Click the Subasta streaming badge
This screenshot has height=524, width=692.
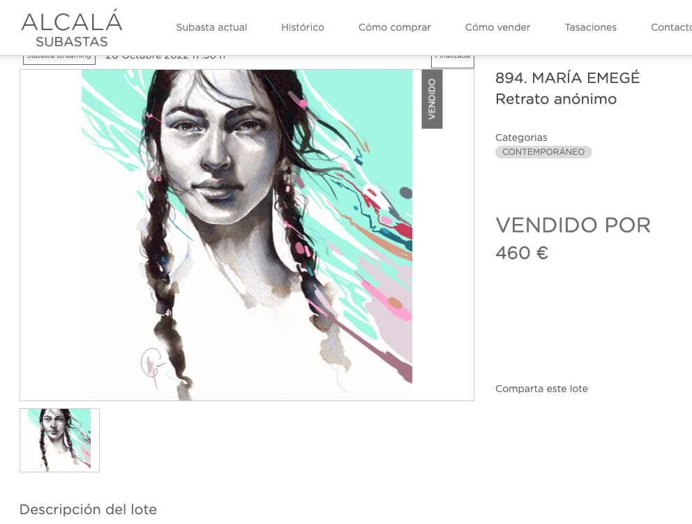click(59, 59)
